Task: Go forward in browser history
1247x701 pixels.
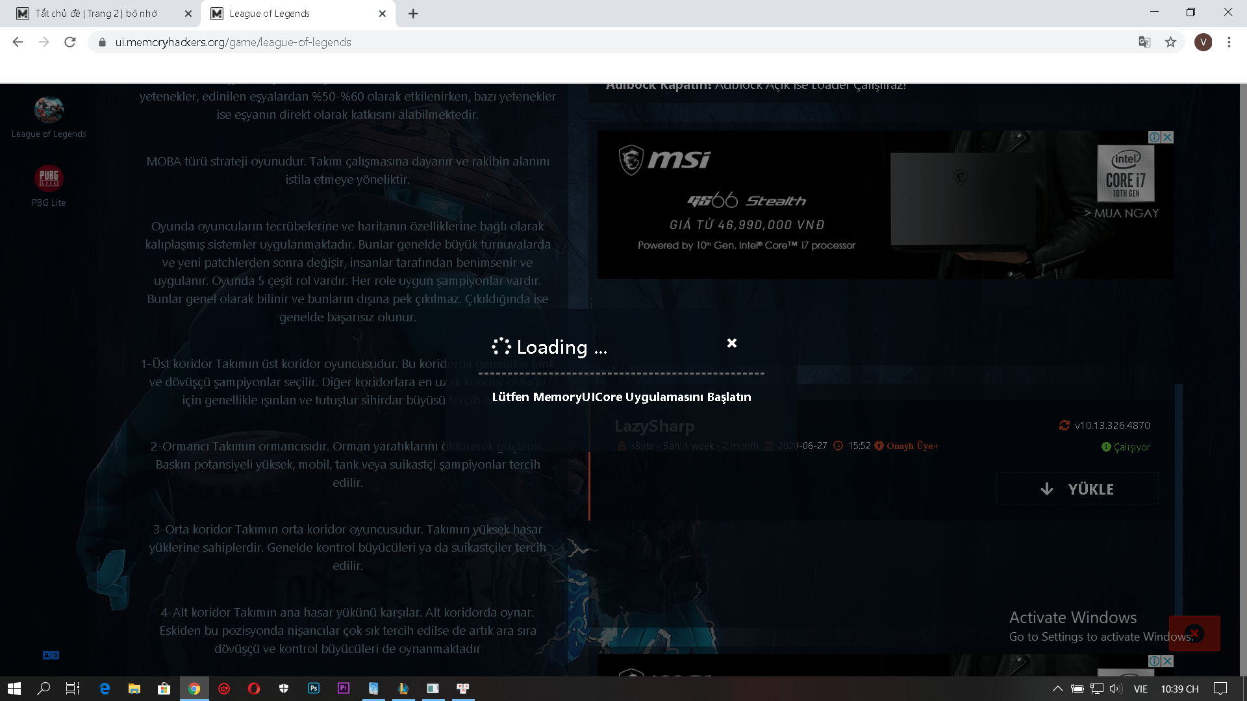Action: (44, 42)
